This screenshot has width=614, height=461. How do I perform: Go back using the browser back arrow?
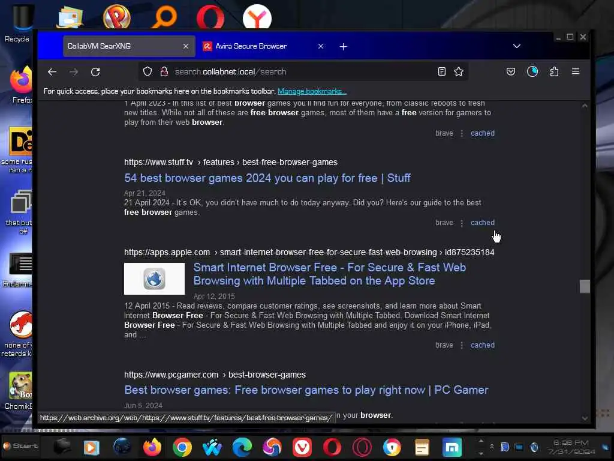pos(52,72)
